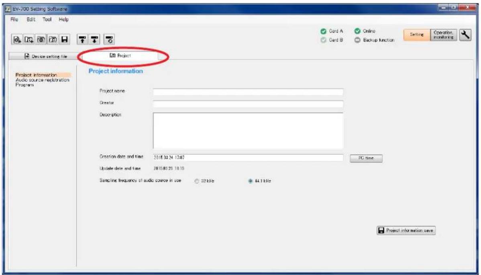The width and height of the screenshot is (481, 275).
Task: Switch to Operation monitoring mode
Action: tap(444, 35)
